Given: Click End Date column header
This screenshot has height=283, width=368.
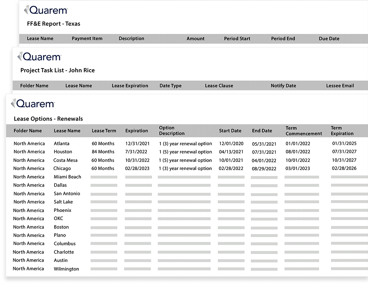Looking at the screenshot, I should tap(262, 131).
